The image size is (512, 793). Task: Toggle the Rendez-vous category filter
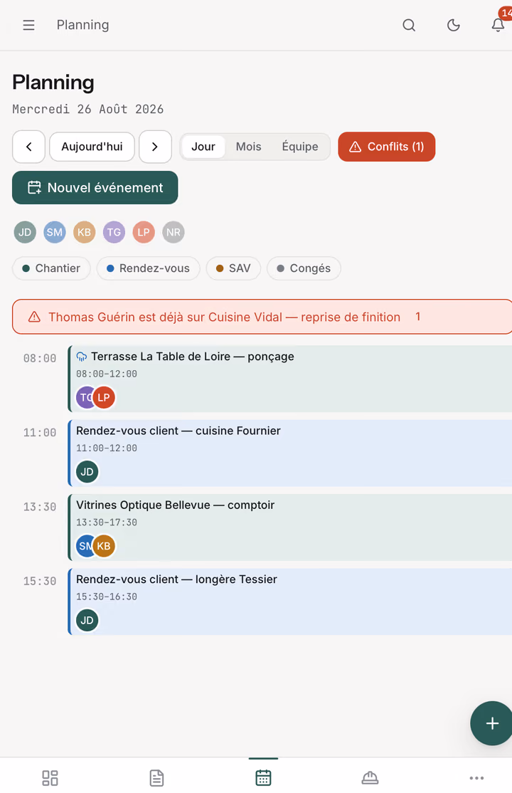pos(149,268)
